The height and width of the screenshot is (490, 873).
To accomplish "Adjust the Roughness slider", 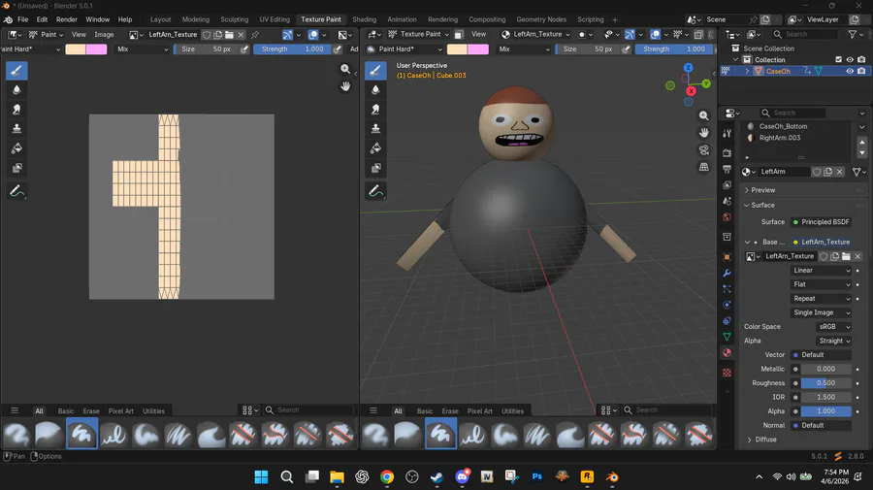I will 825,383.
